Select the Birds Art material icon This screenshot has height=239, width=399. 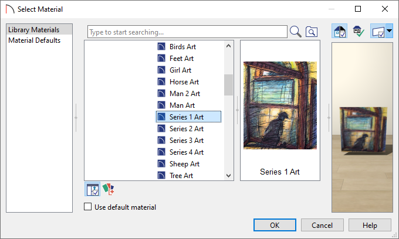[x=161, y=47]
